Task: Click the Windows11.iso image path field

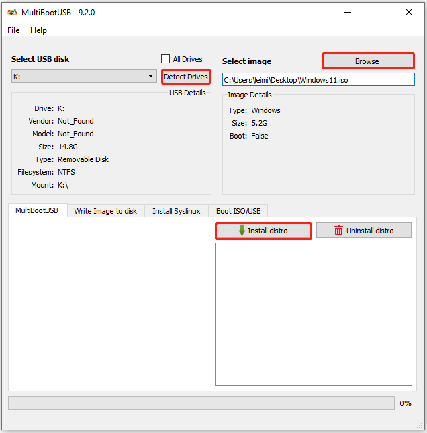Action: (x=318, y=80)
